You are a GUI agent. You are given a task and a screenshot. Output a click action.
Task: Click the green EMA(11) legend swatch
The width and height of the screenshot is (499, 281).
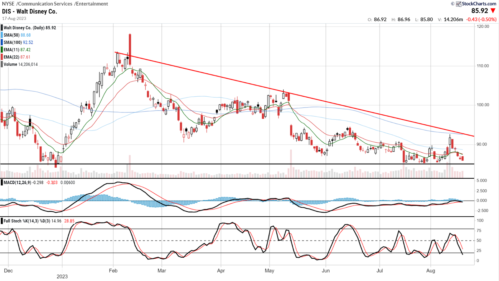2,50
